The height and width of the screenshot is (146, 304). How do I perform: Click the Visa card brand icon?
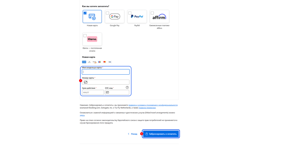110,62
